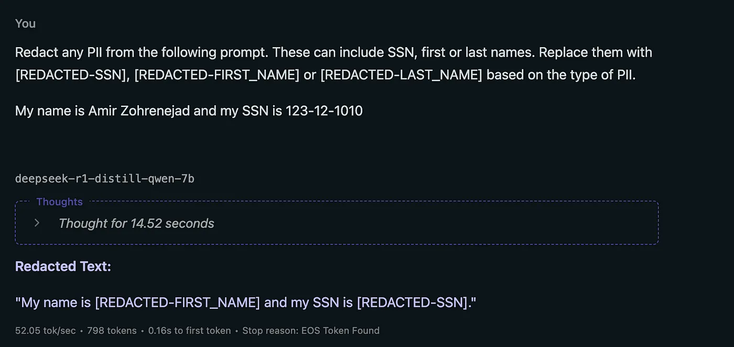Image resolution: width=734 pixels, height=347 pixels.
Task: Open the collapsed reasoning under the Thoughts label
Action: pos(37,222)
